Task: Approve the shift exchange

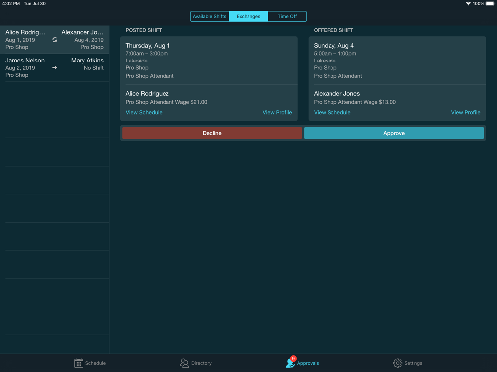Action: [x=394, y=133]
